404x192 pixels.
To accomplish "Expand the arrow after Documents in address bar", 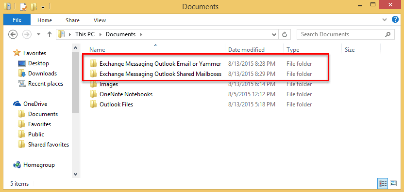I will [x=141, y=34].
